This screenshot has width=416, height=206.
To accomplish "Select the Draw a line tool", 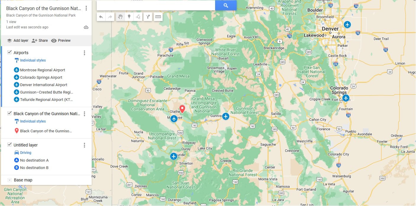I will [x=138, y=17].
